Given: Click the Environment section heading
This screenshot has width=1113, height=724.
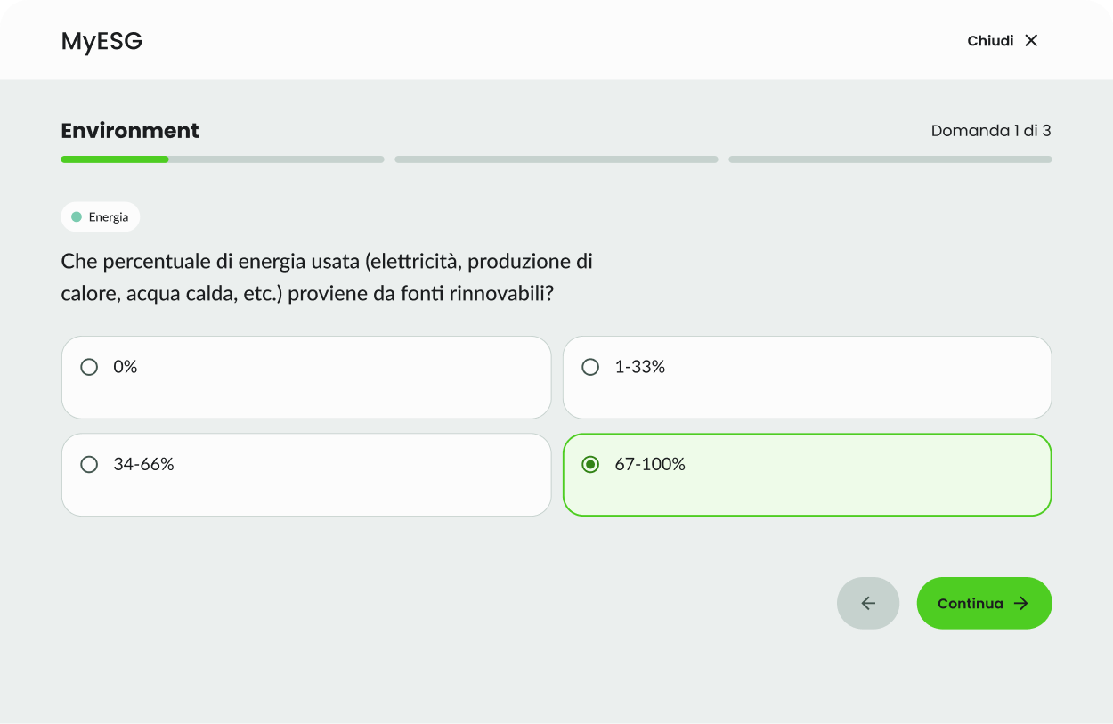Looking at the screenshot, I should [x=130, y=130].
